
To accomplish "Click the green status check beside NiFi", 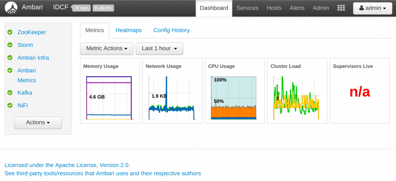I will [10, 105].
